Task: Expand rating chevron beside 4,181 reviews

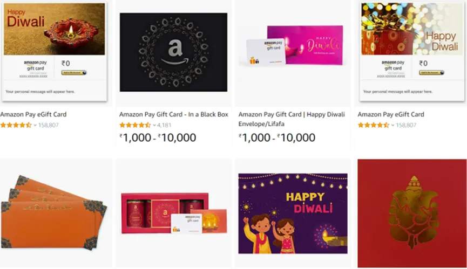Action: [x=154, y=126]
